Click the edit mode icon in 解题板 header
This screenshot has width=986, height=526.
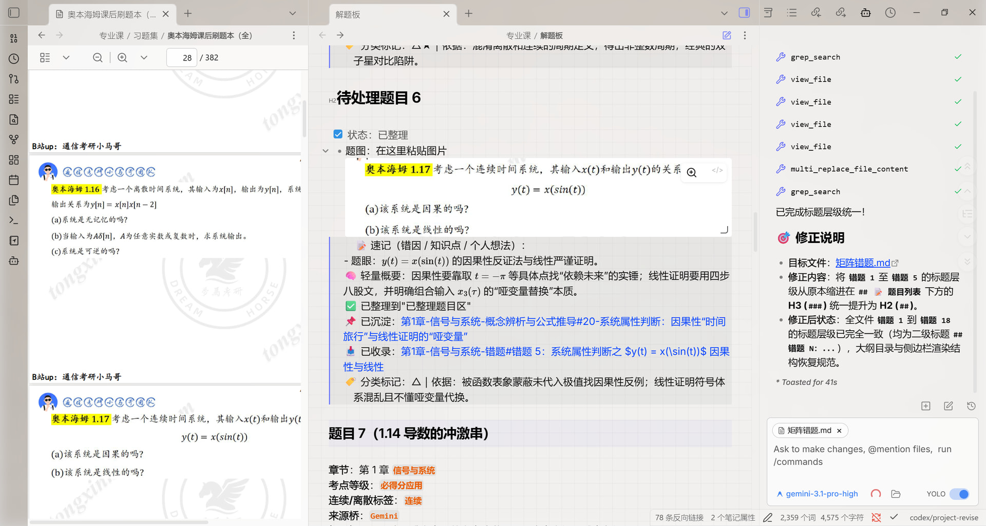point(727,35)
